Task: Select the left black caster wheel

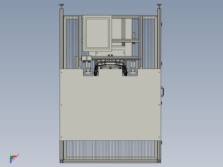Action: point(96,71)
